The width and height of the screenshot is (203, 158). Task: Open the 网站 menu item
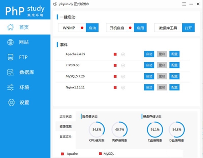pyautogui.click(x=25, y=42)
